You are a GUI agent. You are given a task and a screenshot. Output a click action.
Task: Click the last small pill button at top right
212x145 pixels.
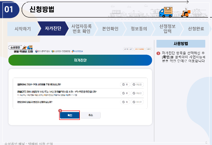point(149,49)
